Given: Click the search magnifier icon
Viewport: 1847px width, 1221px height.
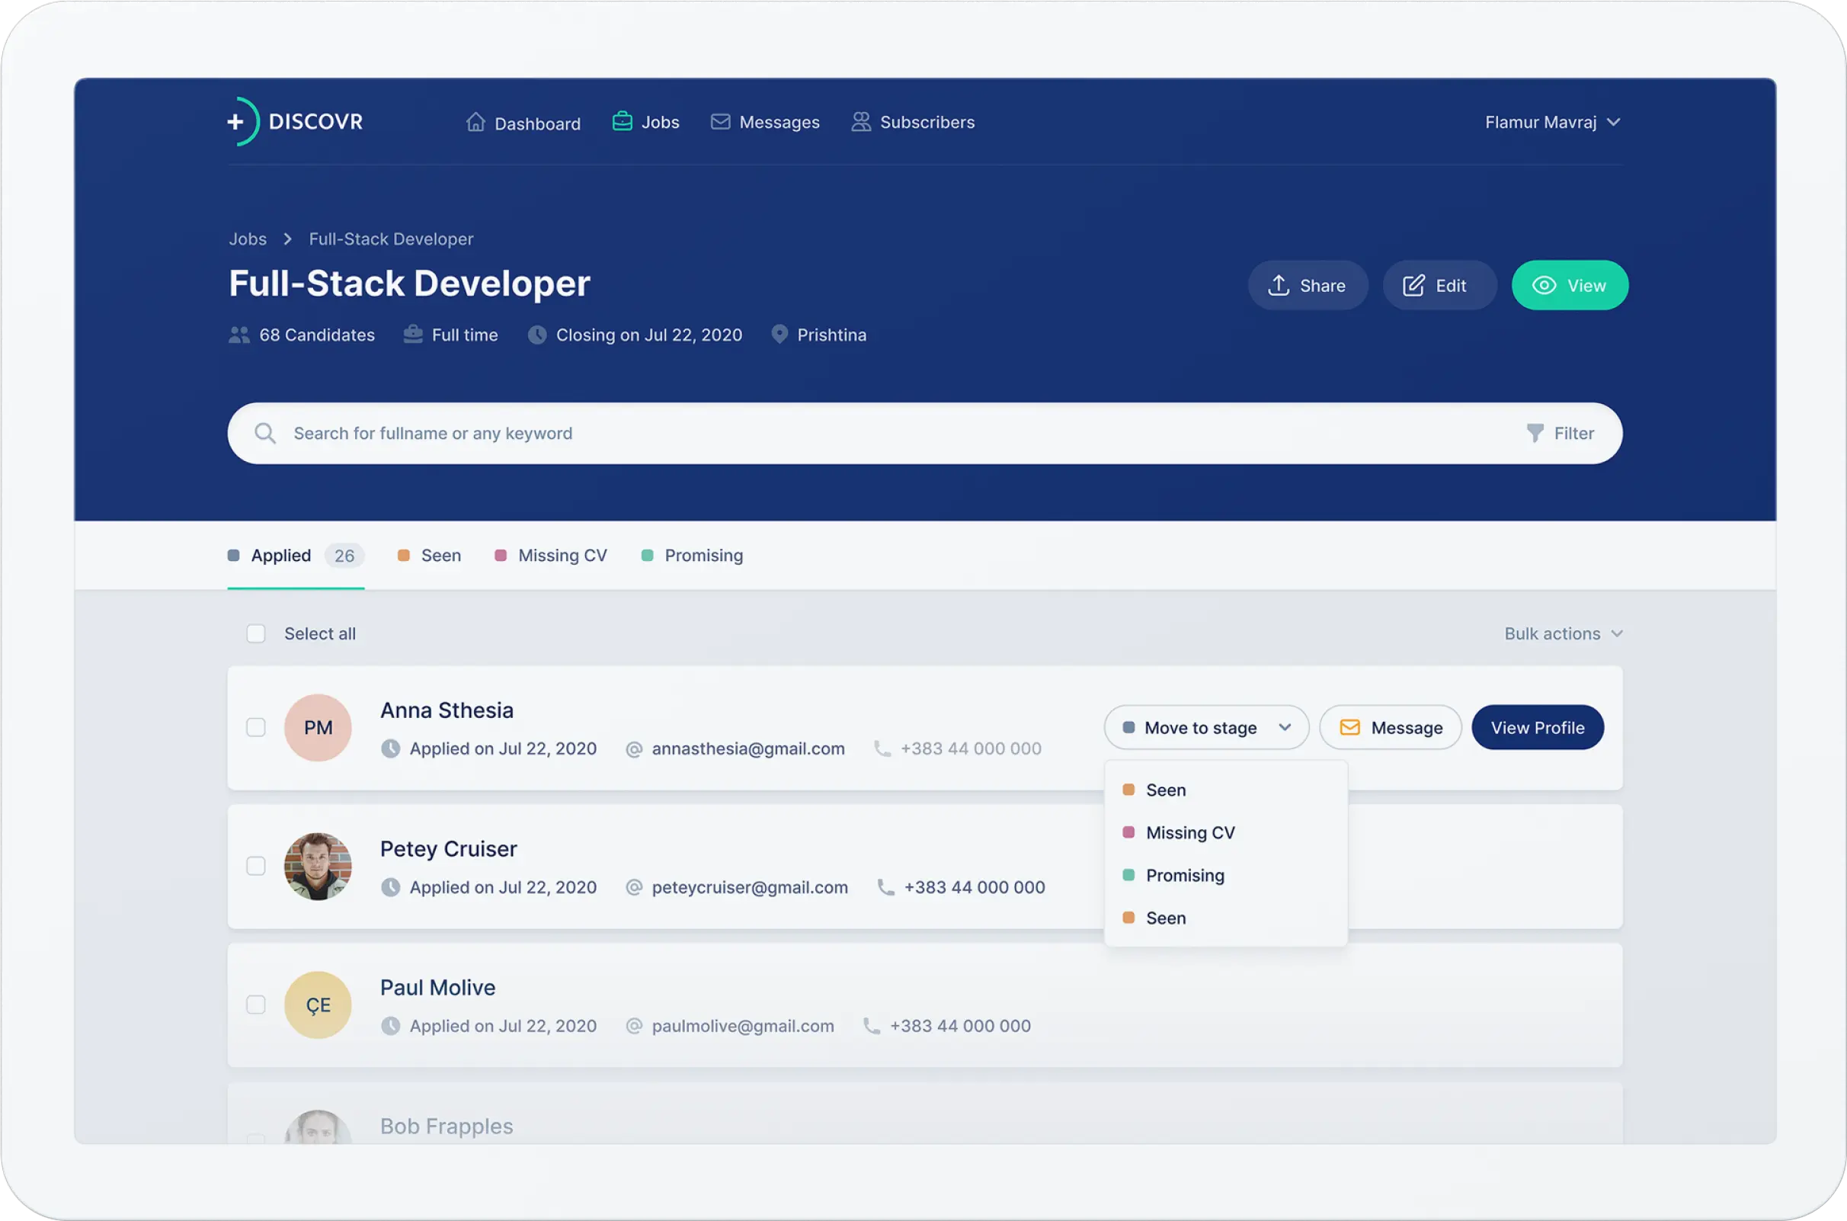Looking at the screenshot, I should tap(265, 433).
